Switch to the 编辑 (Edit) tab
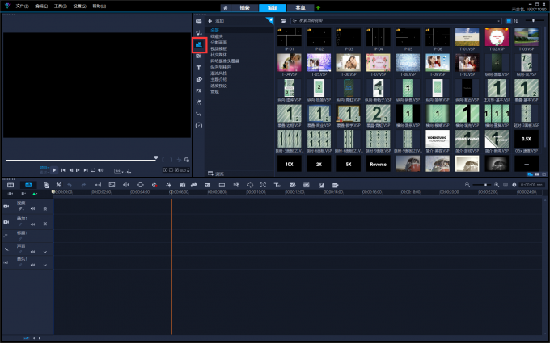550x343 pixels. (x=273, y=8)
